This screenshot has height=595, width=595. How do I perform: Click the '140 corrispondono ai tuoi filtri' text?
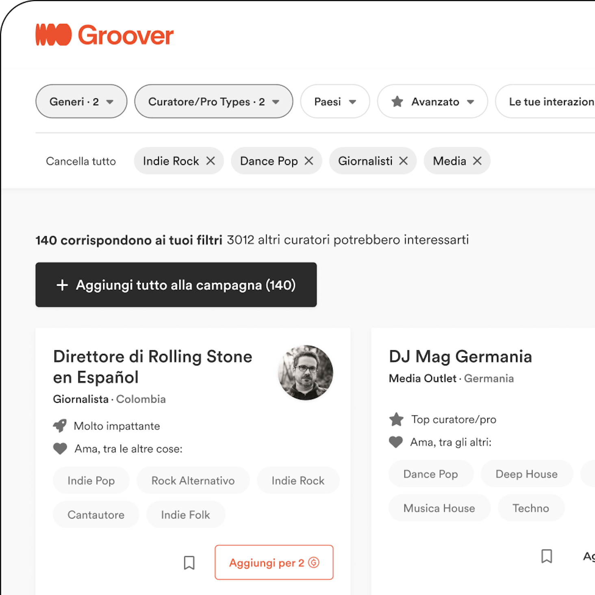(129, 240)
